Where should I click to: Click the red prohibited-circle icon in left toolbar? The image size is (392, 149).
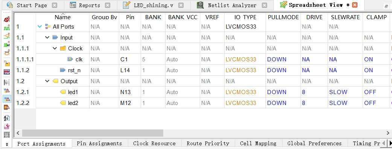coord(7,19)
